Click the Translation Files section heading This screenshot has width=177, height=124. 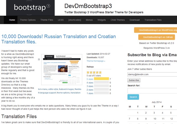tap(19, 116)
